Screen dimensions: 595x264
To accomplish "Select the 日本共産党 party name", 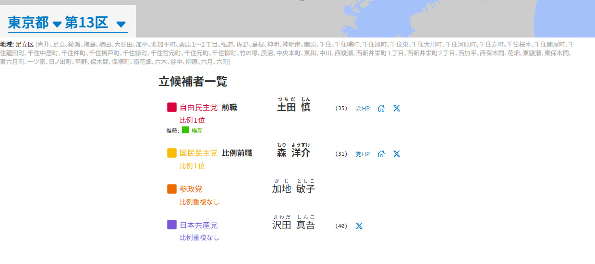I will pyautogui.click(x=198, y=225).
